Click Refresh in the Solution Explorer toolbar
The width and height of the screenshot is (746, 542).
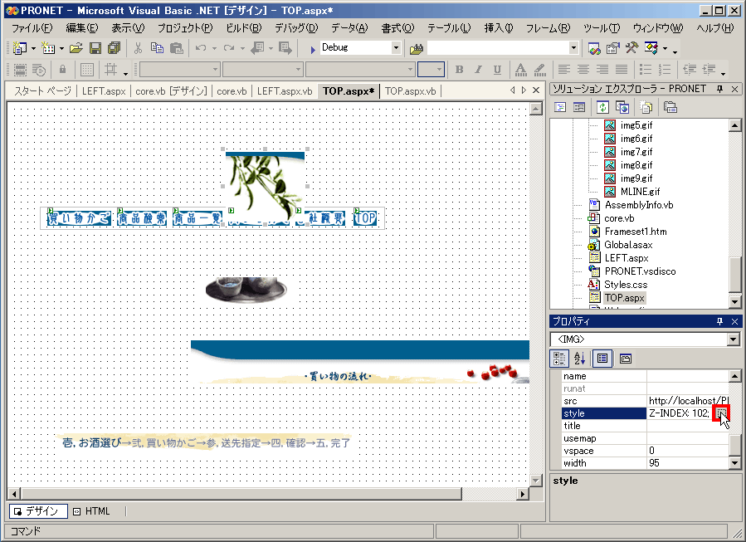tap(602, 108)
